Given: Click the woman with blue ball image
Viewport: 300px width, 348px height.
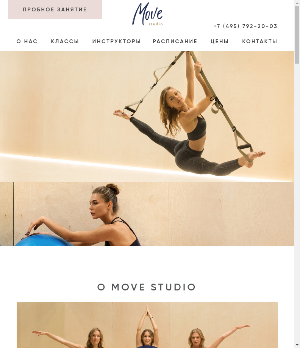Looking at the screenshot, I should coord(147,214).
